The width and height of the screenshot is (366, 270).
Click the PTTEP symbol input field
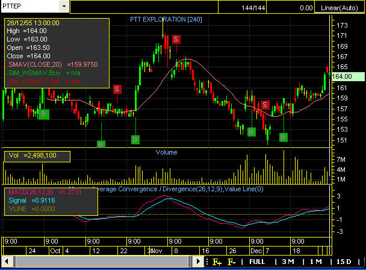(x=30, y=6)
